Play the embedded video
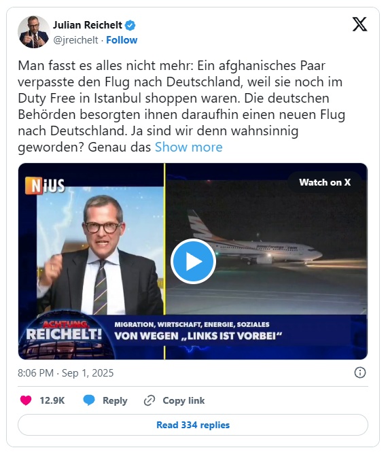Screen dimensions: 388x452 193,262
